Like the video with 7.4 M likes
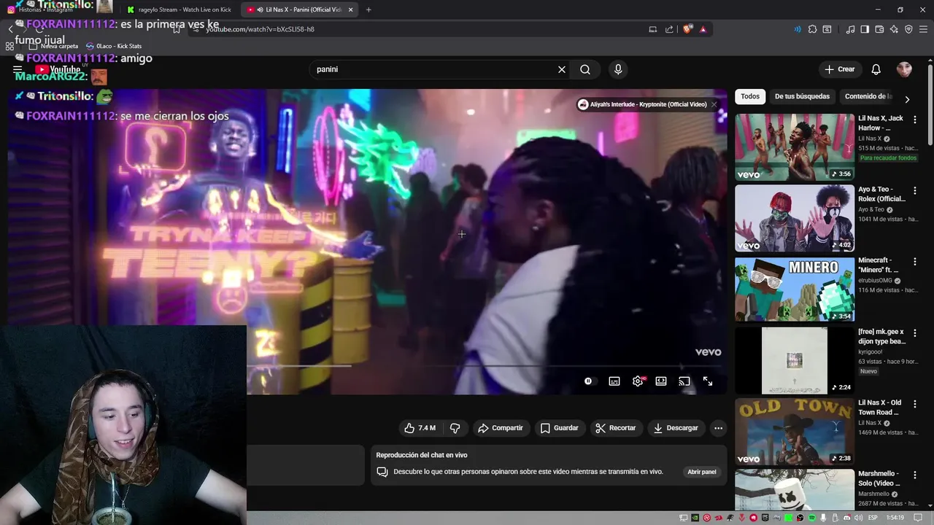Image resolution: width=934 pixels, height=525 pixels. [x=420, y=428]
